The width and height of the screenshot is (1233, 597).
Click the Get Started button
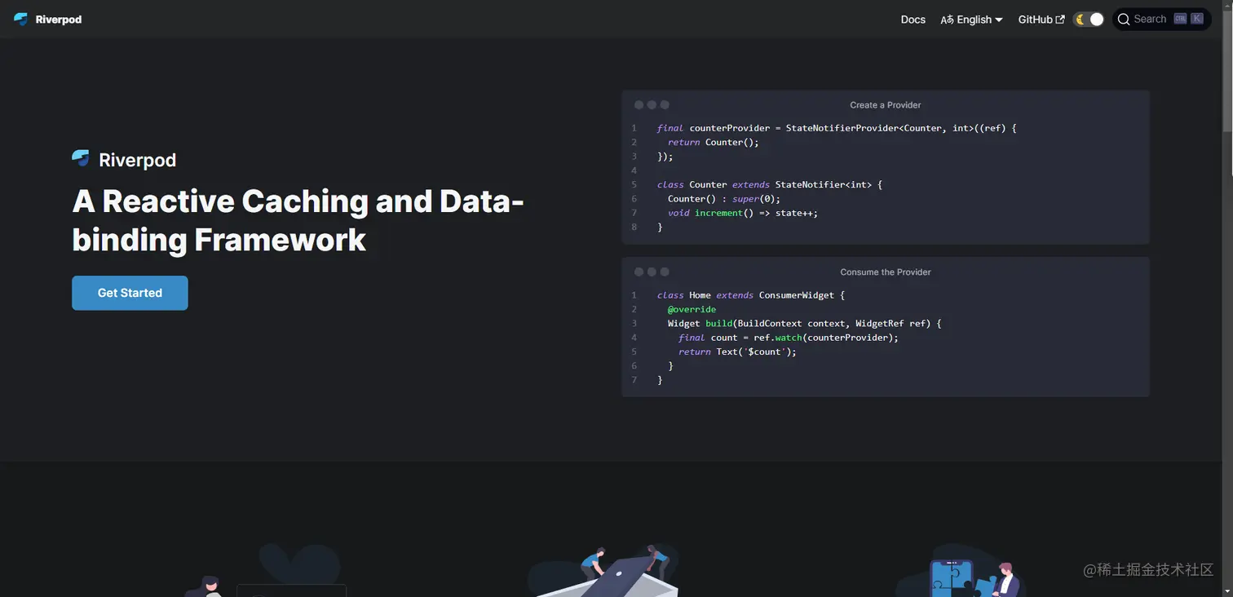click(x=130, y=293)
